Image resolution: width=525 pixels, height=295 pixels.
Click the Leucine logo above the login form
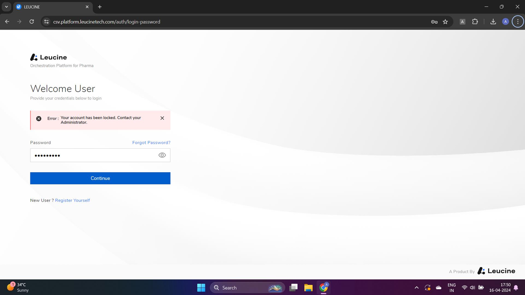48,57
